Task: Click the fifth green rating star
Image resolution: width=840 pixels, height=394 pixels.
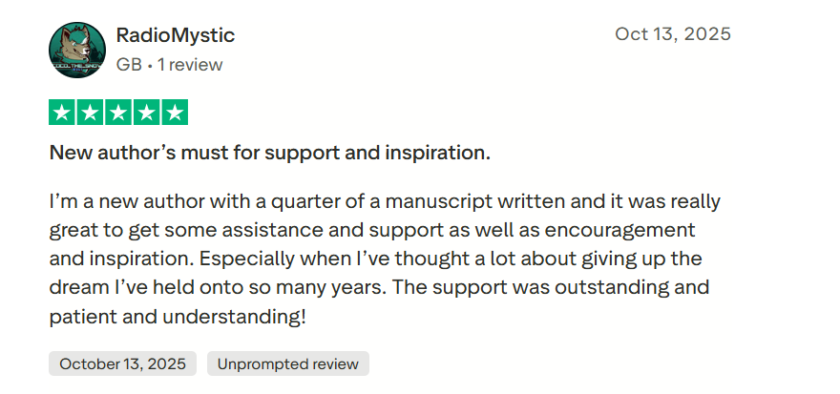Action: click(174, 113)
